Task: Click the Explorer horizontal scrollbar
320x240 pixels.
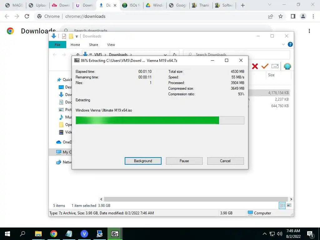Action: (x=196, y=199)
